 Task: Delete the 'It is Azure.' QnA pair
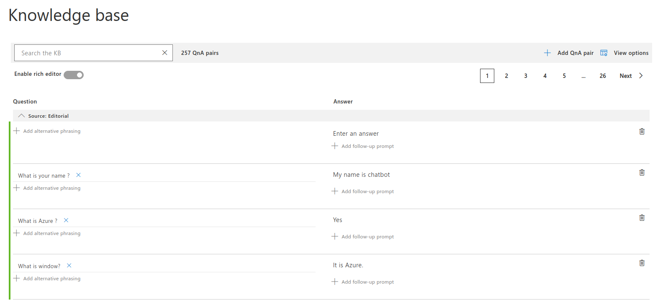click(x=642, y=263)
